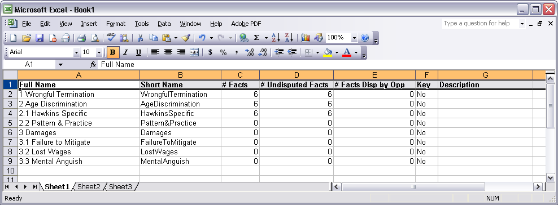The width and height of the screenshot is (558, 205).
Task: Click the Merge and Center icon
Action: pos(194,52)
